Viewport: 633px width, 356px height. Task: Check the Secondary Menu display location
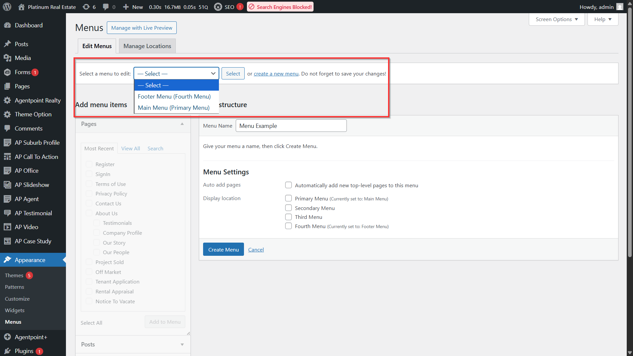[x=288, y=208]
